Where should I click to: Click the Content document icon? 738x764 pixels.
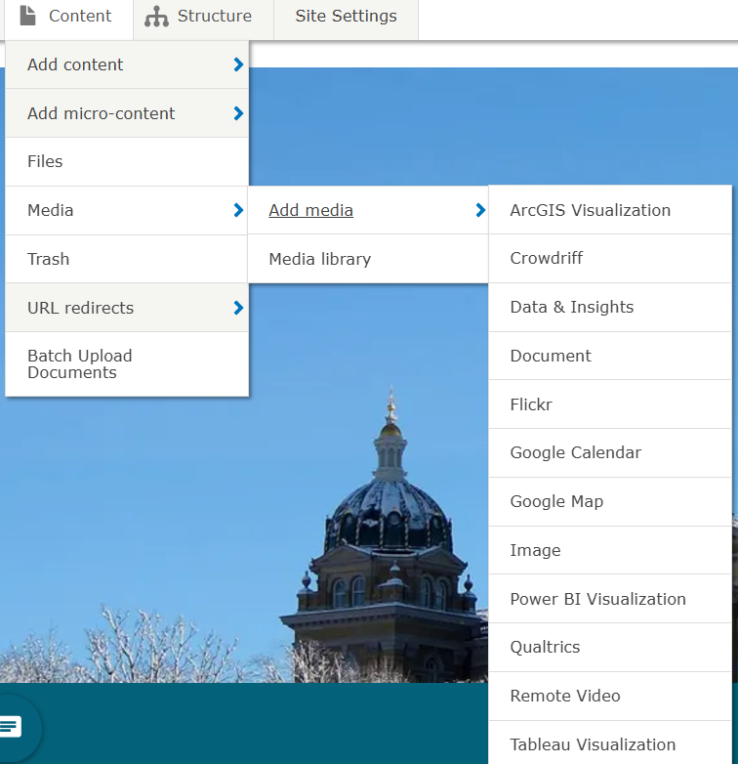[x=28, y=17]
